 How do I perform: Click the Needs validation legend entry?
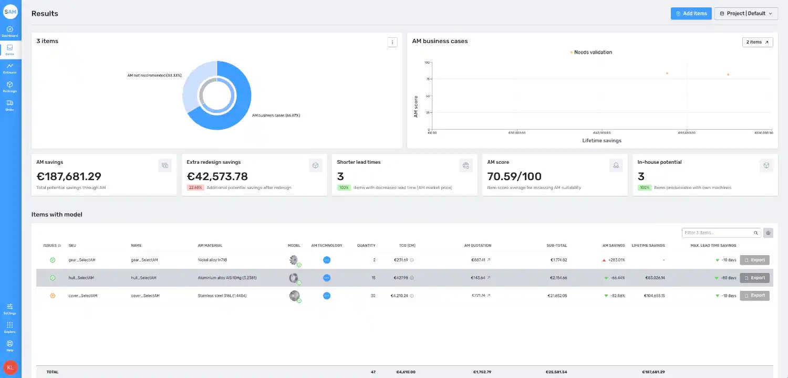pyautogui.click(x=591, y=52)
